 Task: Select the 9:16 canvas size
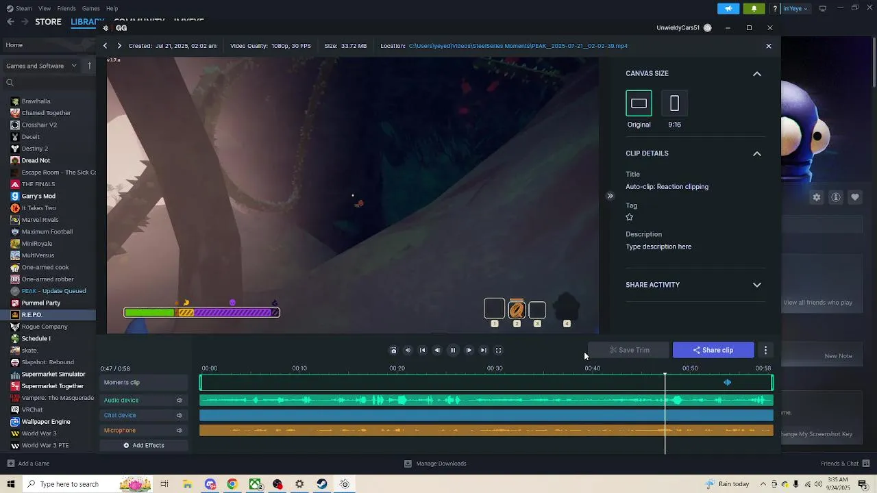pyautogui.click(x=674, y=103)
